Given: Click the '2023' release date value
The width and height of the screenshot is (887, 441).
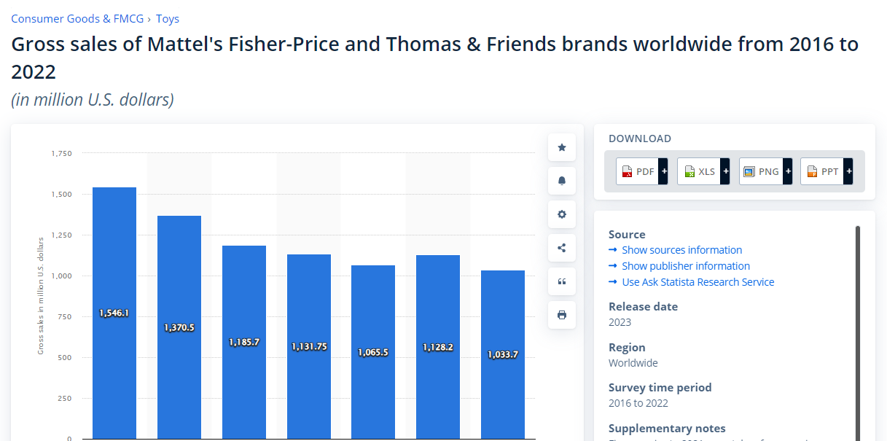Looking at the screenshot, I should coord(620,322).
